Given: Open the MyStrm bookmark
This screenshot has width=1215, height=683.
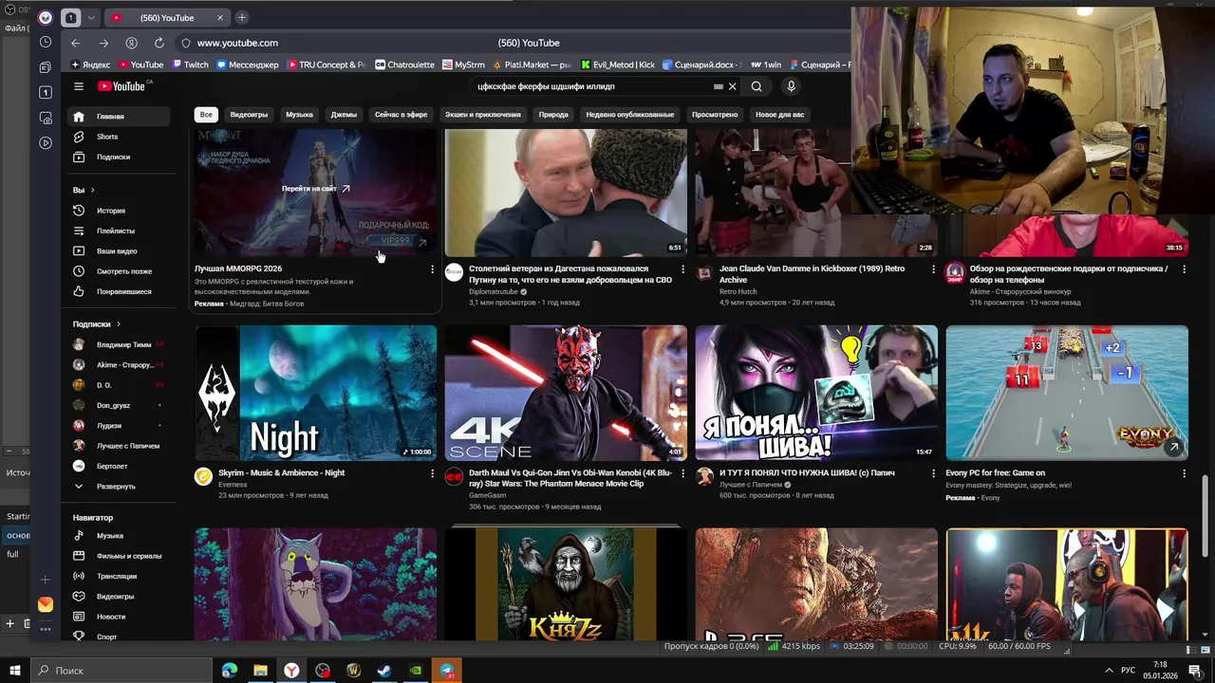Looking at the screenshot, I should click(x=463, y=65).
